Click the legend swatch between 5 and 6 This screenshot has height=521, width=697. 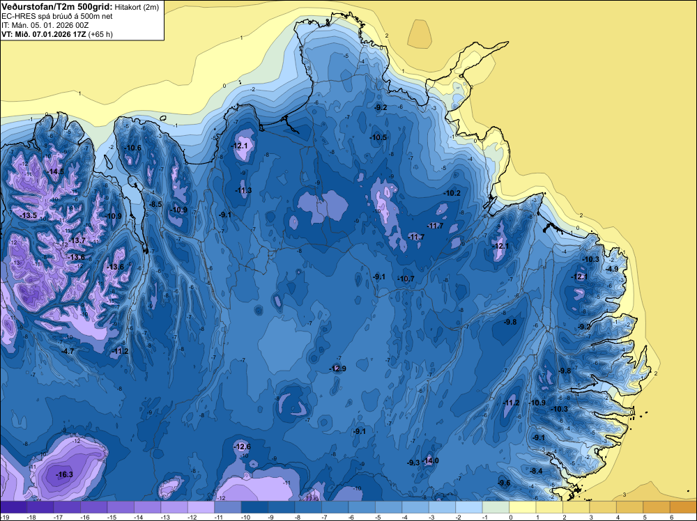coord(657,507)
